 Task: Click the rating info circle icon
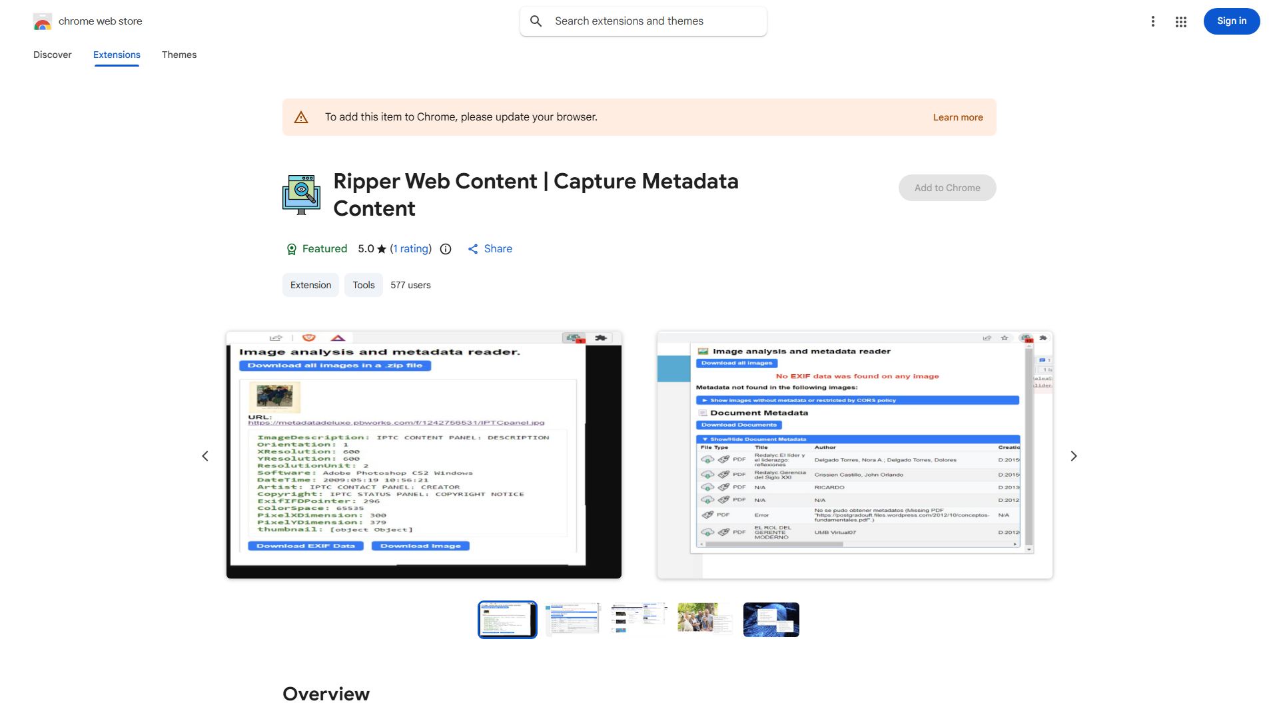[x=445, y=249]
